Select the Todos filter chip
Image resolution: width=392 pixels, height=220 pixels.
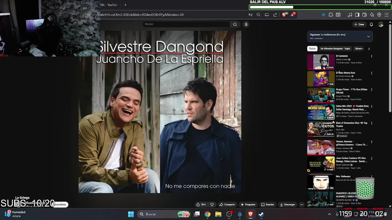pos(312,49)
